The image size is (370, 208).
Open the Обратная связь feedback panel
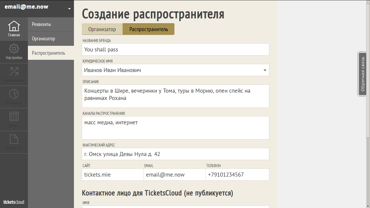pos(362,74)
